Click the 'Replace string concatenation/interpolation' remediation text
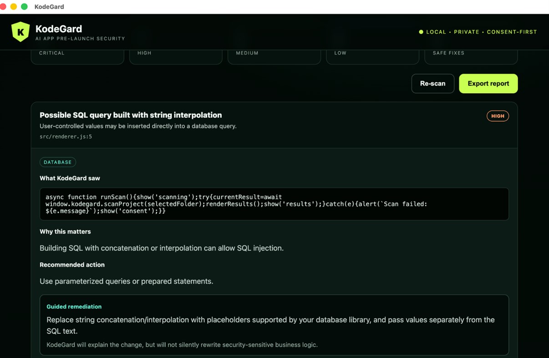This screenshot has width=549, height=358. [x=270, y=325]
